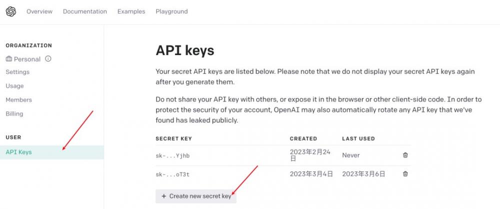Click Create new secret key button

point(196,196)
